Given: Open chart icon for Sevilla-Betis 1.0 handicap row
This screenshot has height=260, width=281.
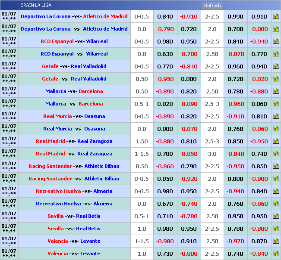Looking at the screenshot, I should 275,229.
